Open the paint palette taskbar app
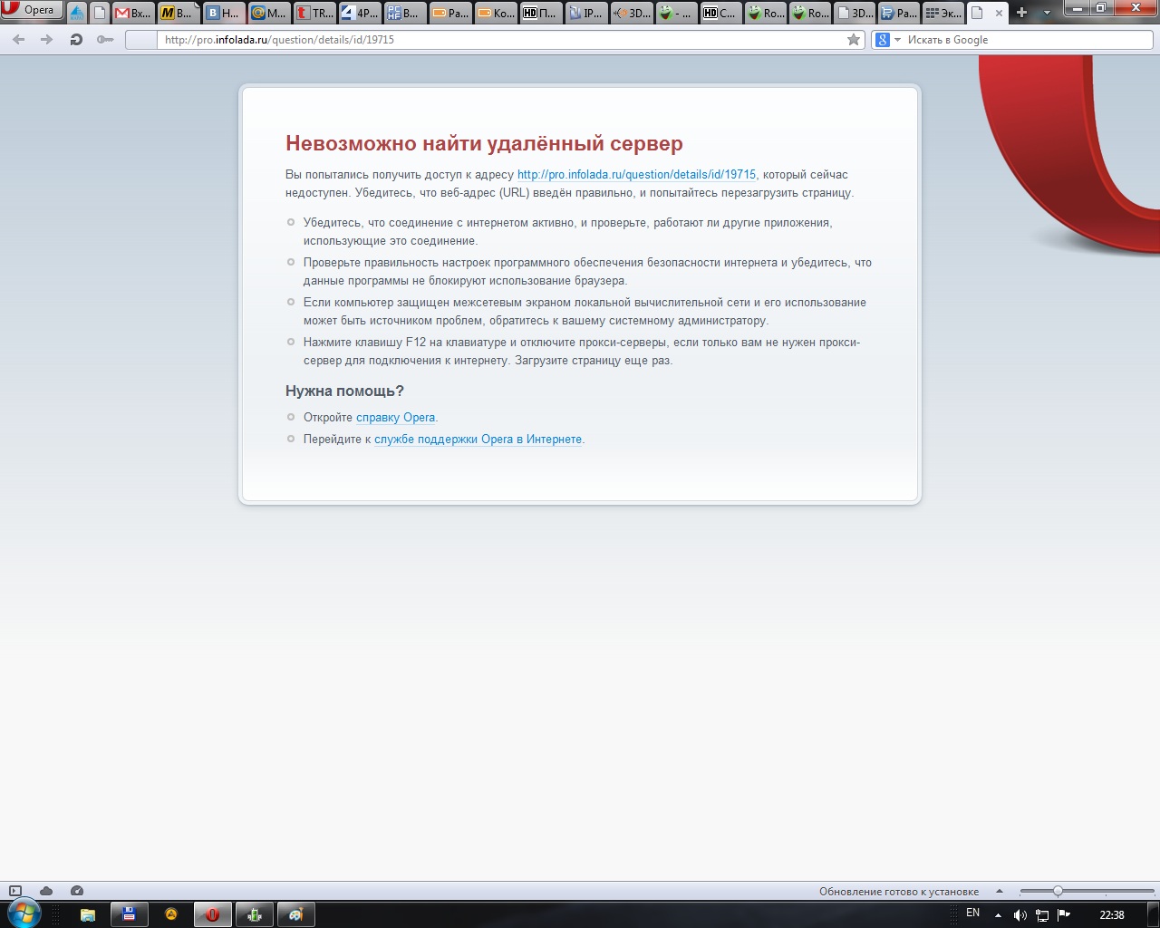The width and height of the screenshot is (1160, 928). 296,914
